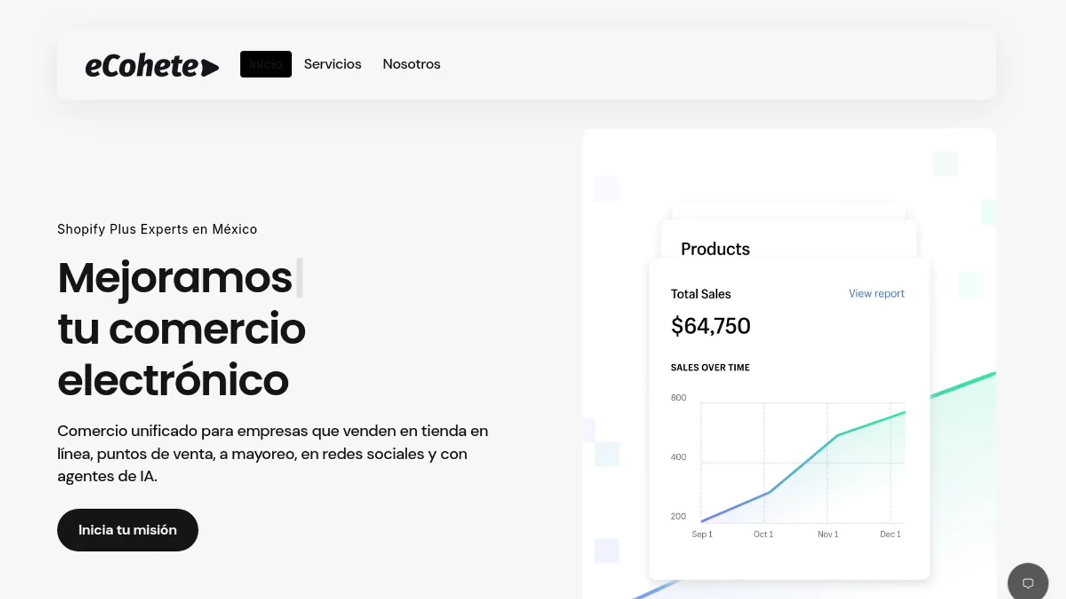Image resolution: width=1066 pixels, height=599 pixels.
Task: Click the 800 y-axis value
Action: [x=678, y=398]
